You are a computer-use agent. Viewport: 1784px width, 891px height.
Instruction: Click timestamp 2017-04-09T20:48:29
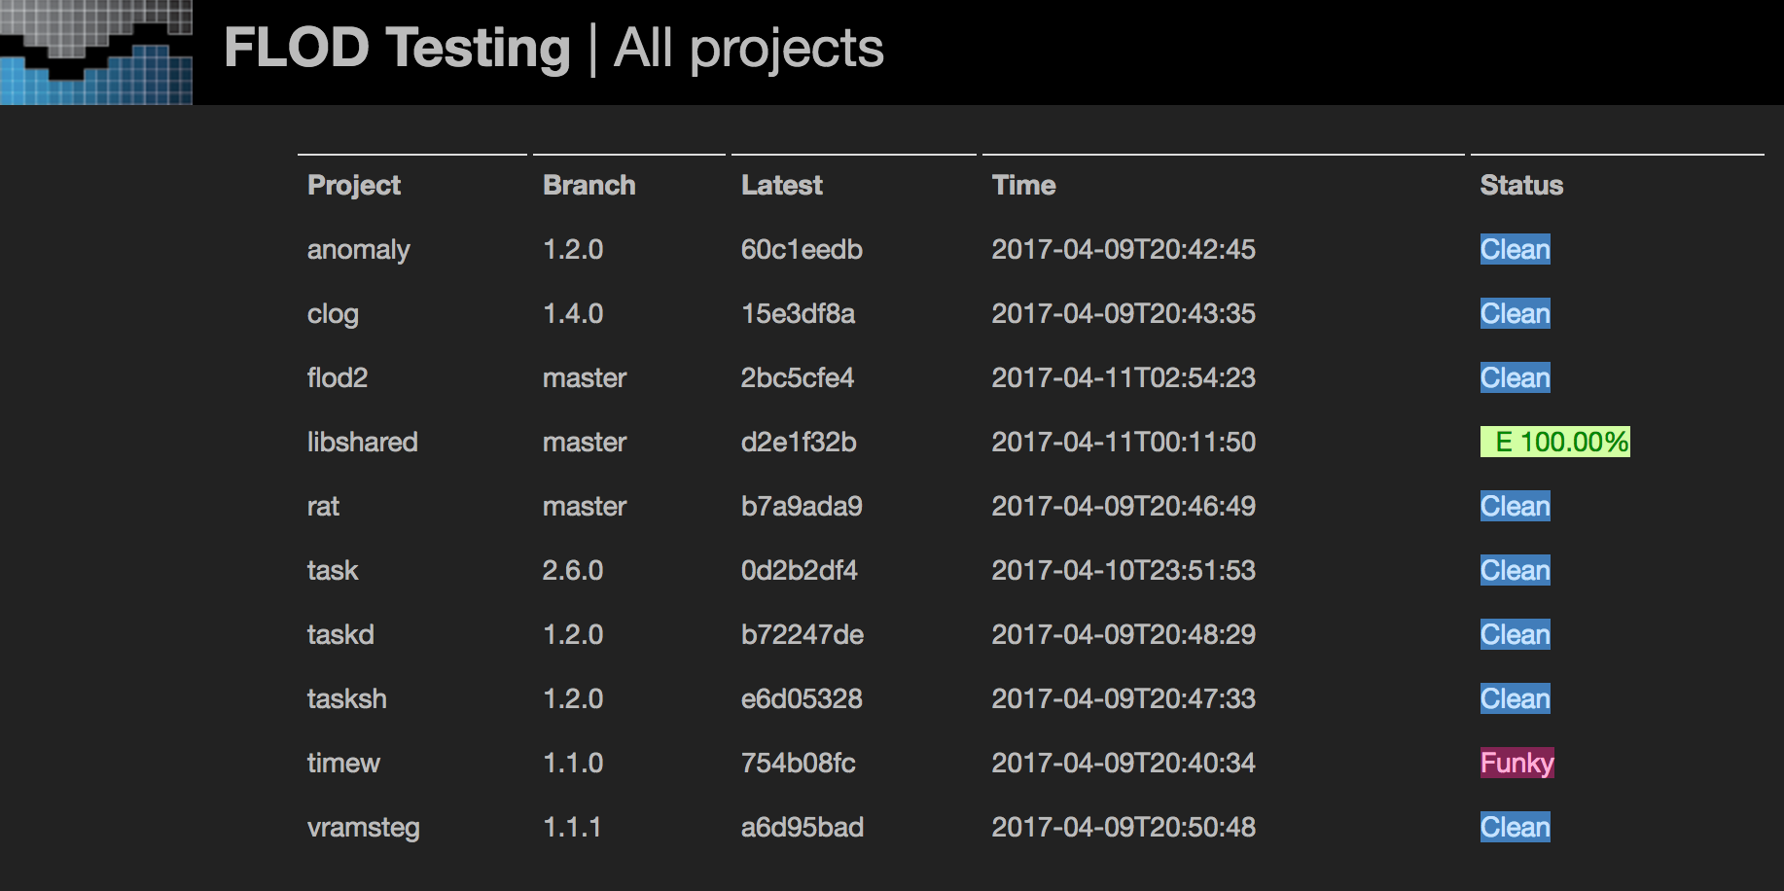[1124, 634]
